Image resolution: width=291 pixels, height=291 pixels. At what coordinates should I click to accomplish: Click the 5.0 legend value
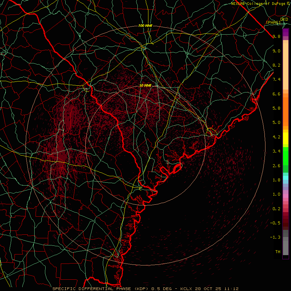point(276,123)
